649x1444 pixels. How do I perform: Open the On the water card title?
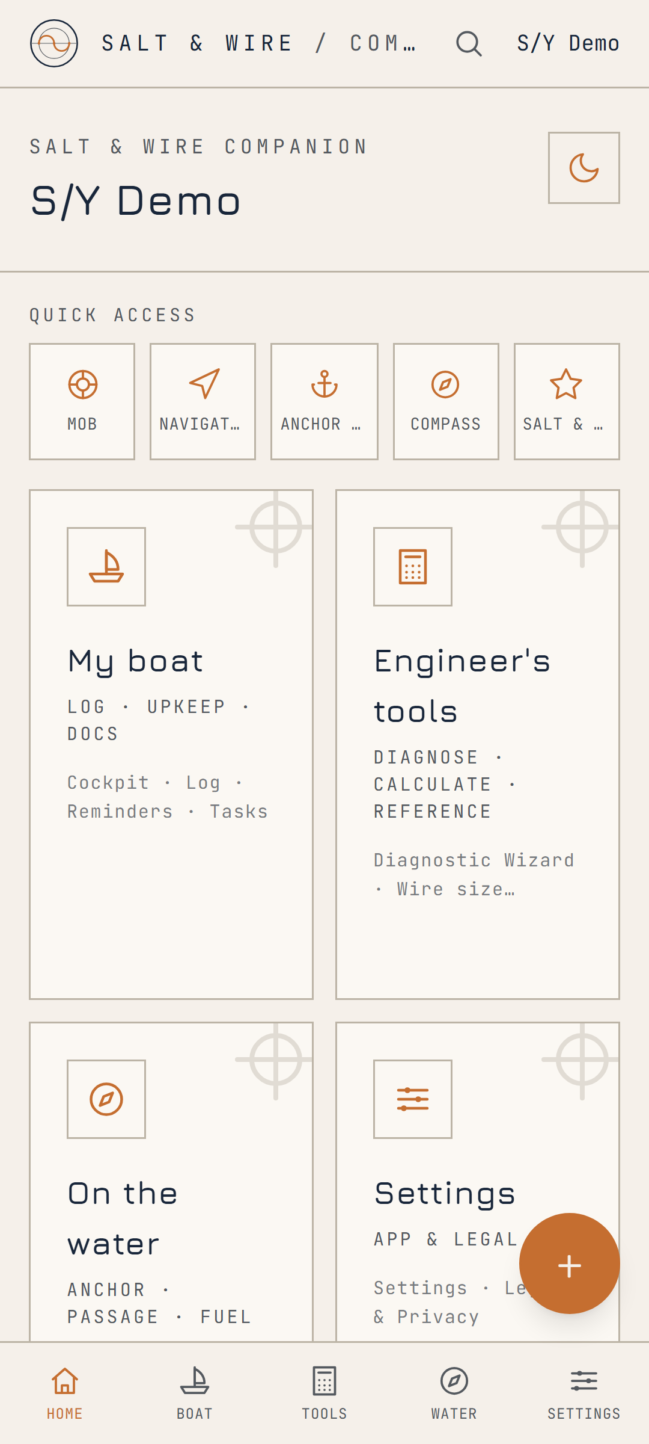tap(123, 1219)
